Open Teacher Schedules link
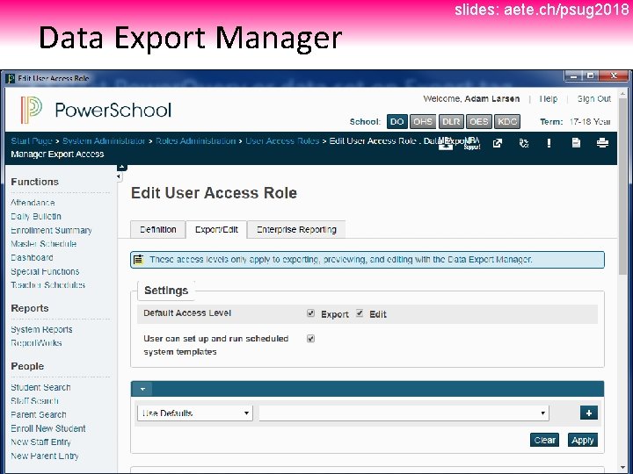The height and width of the screenshot is (474, 633). (x=48, y=284)
